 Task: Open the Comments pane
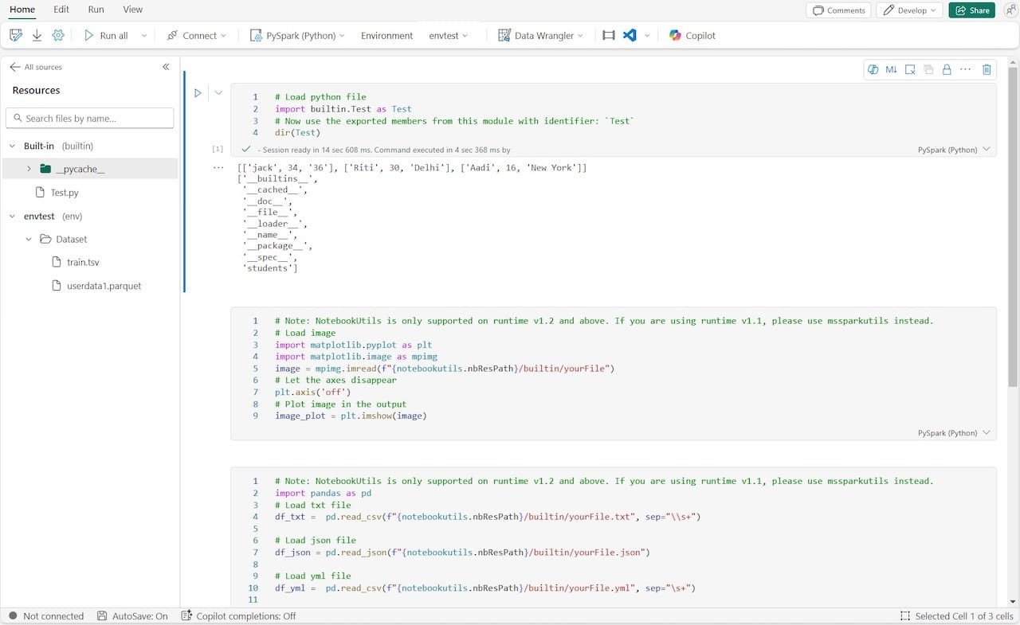[838, 10]
